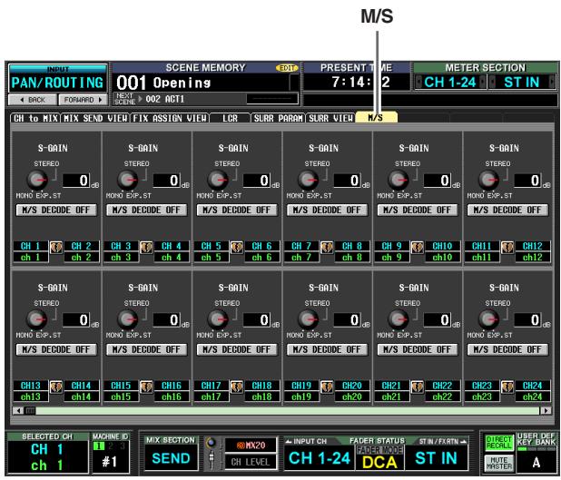Open the FIX ASSIGN VIEW tab

pos(170,118)
